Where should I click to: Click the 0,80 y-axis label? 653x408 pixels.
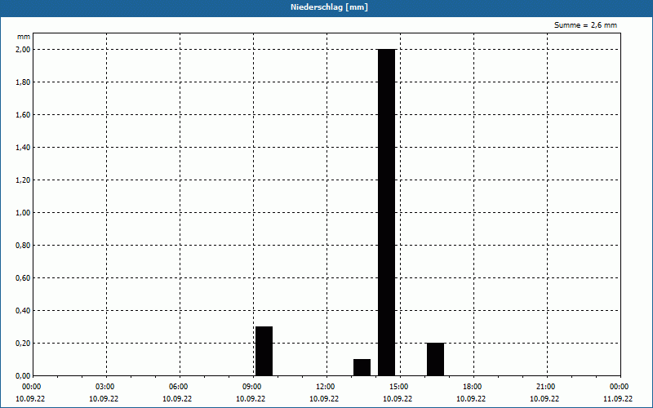tap(23, 246)
